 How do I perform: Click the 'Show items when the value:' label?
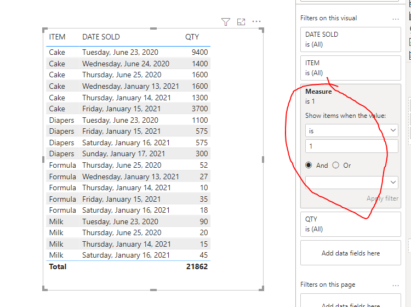click(x=345, y=116)
